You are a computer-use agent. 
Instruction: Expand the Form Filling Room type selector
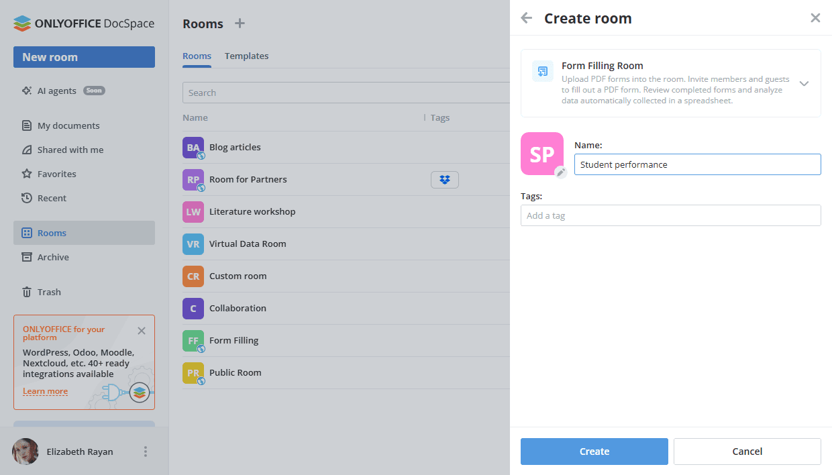[x=804, y=83]
